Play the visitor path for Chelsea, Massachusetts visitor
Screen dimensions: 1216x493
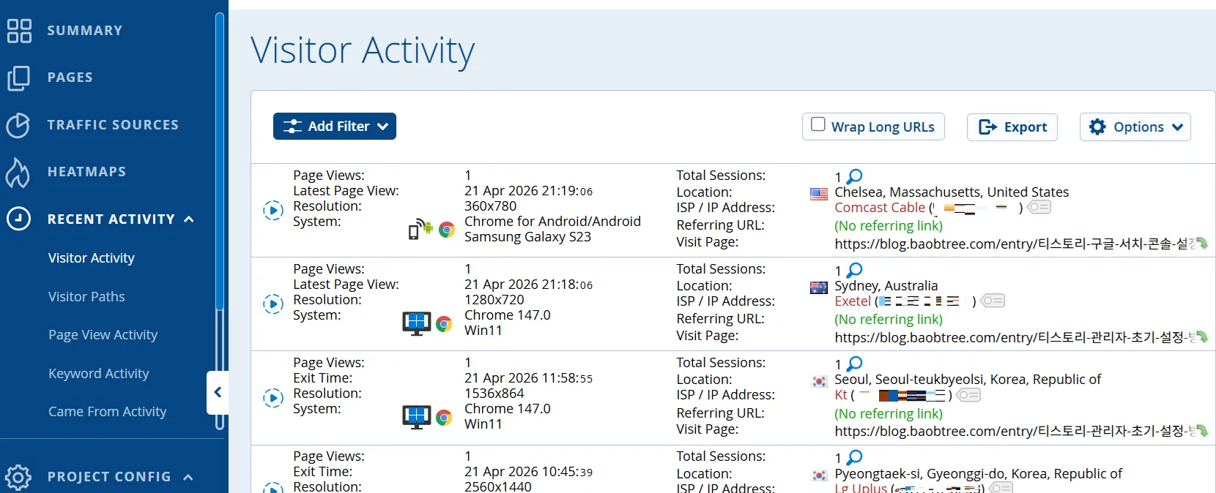click(273, 211)
